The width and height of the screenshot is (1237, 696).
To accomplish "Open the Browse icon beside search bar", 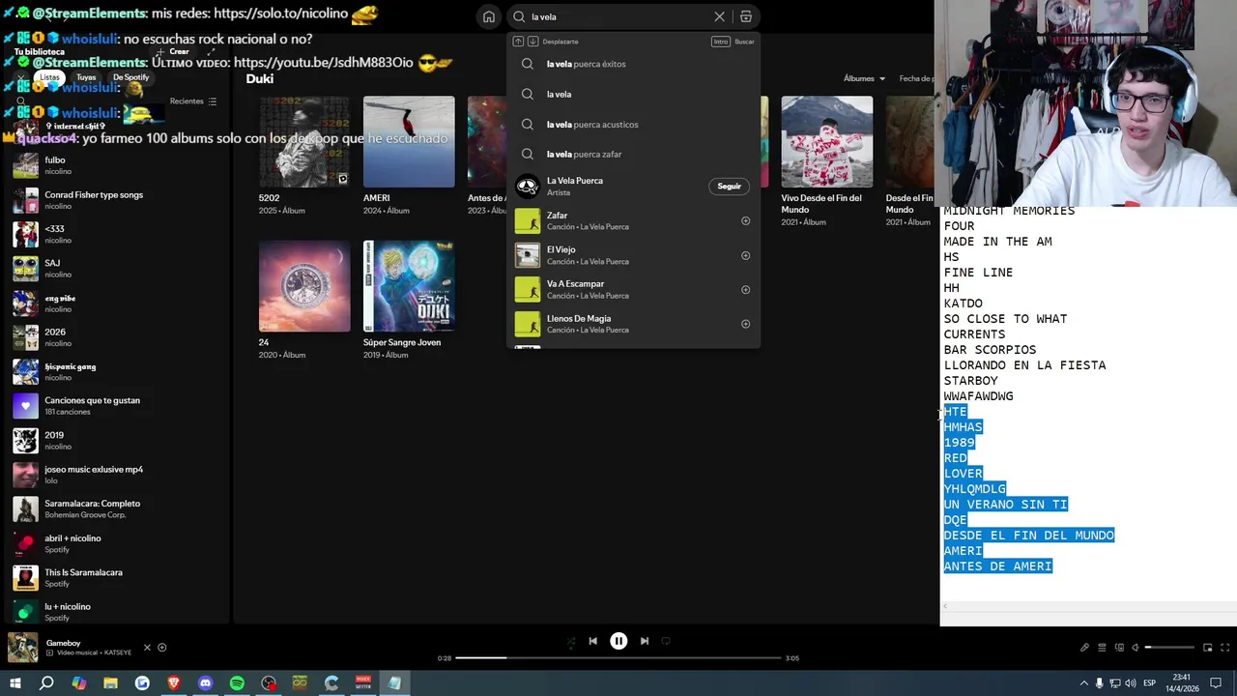I will pyautogui.click(x=746, y=16).
